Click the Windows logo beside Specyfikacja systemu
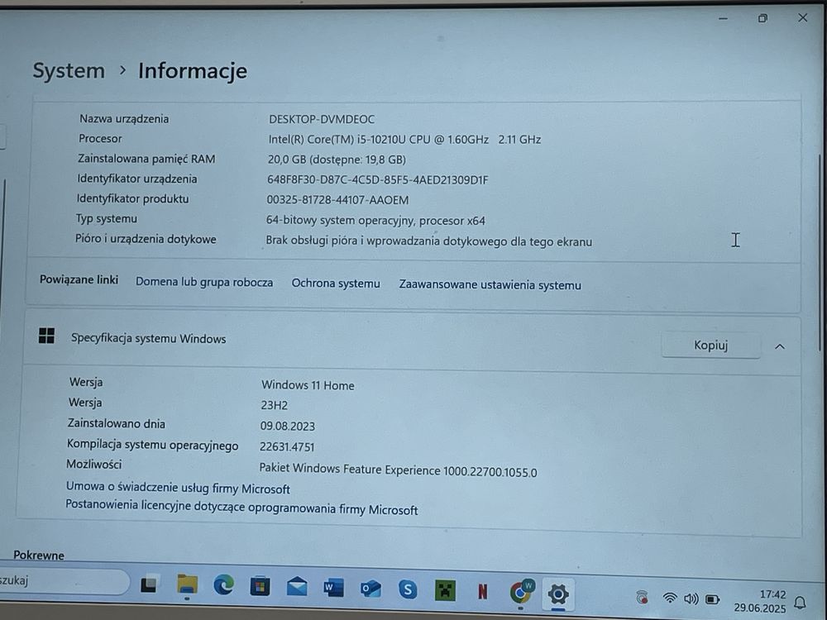827x620 pixels. [46, 336]
